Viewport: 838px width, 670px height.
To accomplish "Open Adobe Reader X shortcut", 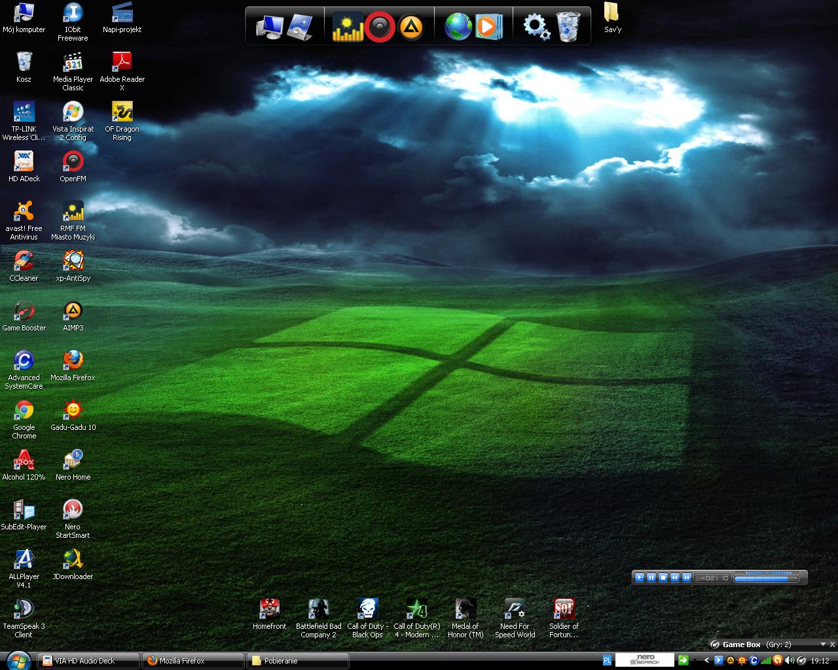I will (x=122, y=71).
